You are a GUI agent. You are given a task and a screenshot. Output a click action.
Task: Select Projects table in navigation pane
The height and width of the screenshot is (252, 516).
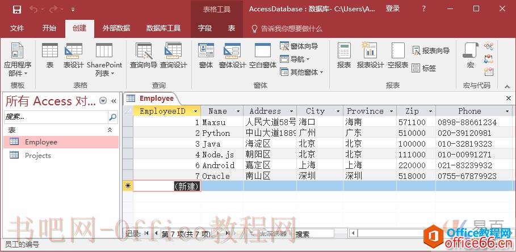[61, 155]
